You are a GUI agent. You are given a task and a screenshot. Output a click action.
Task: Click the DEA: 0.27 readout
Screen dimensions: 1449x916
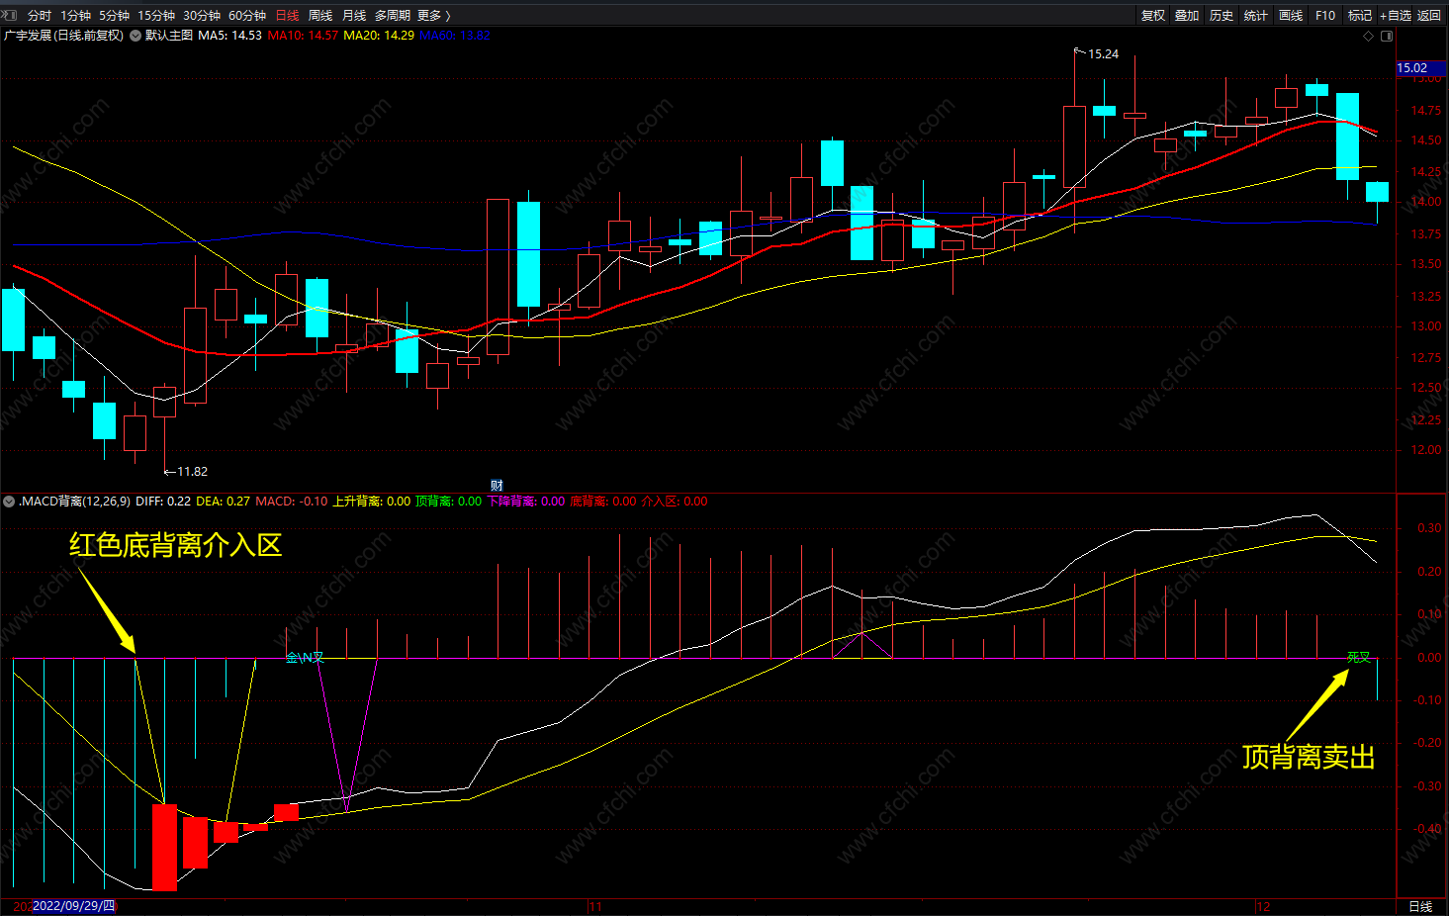click(224, 502)
